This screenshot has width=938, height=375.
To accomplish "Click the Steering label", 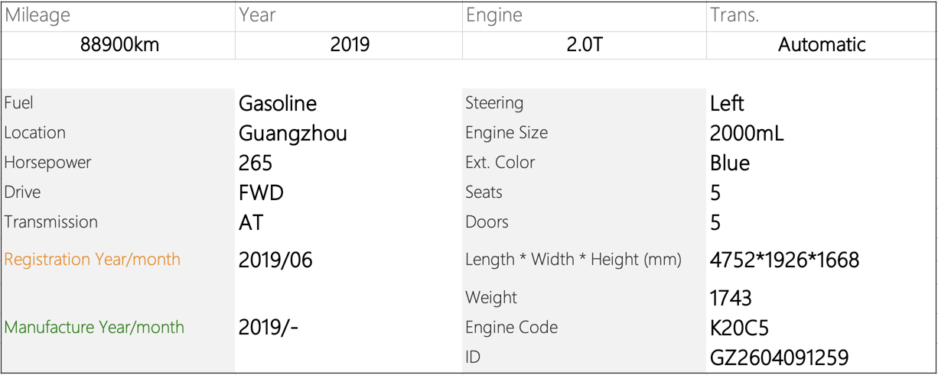I will (494, 103).
